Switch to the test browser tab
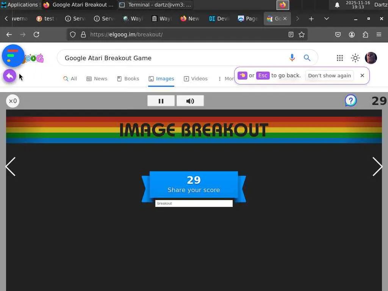388x291 pixels. [45, 19]
